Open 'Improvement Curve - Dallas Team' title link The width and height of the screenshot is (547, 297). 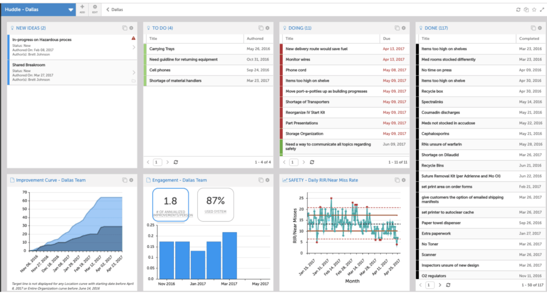click(51, 180)
